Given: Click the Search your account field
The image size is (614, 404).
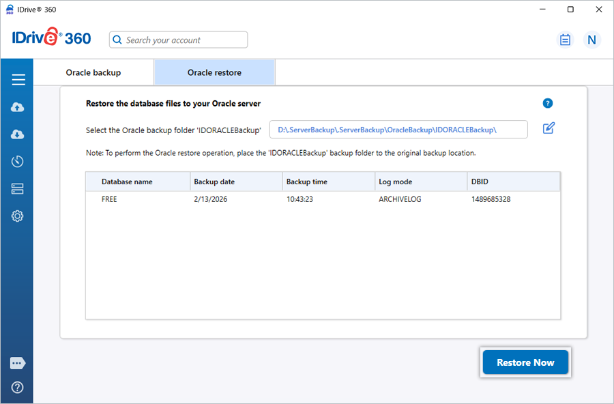Looking at the screenshot, I should click(x=179, y=40).
